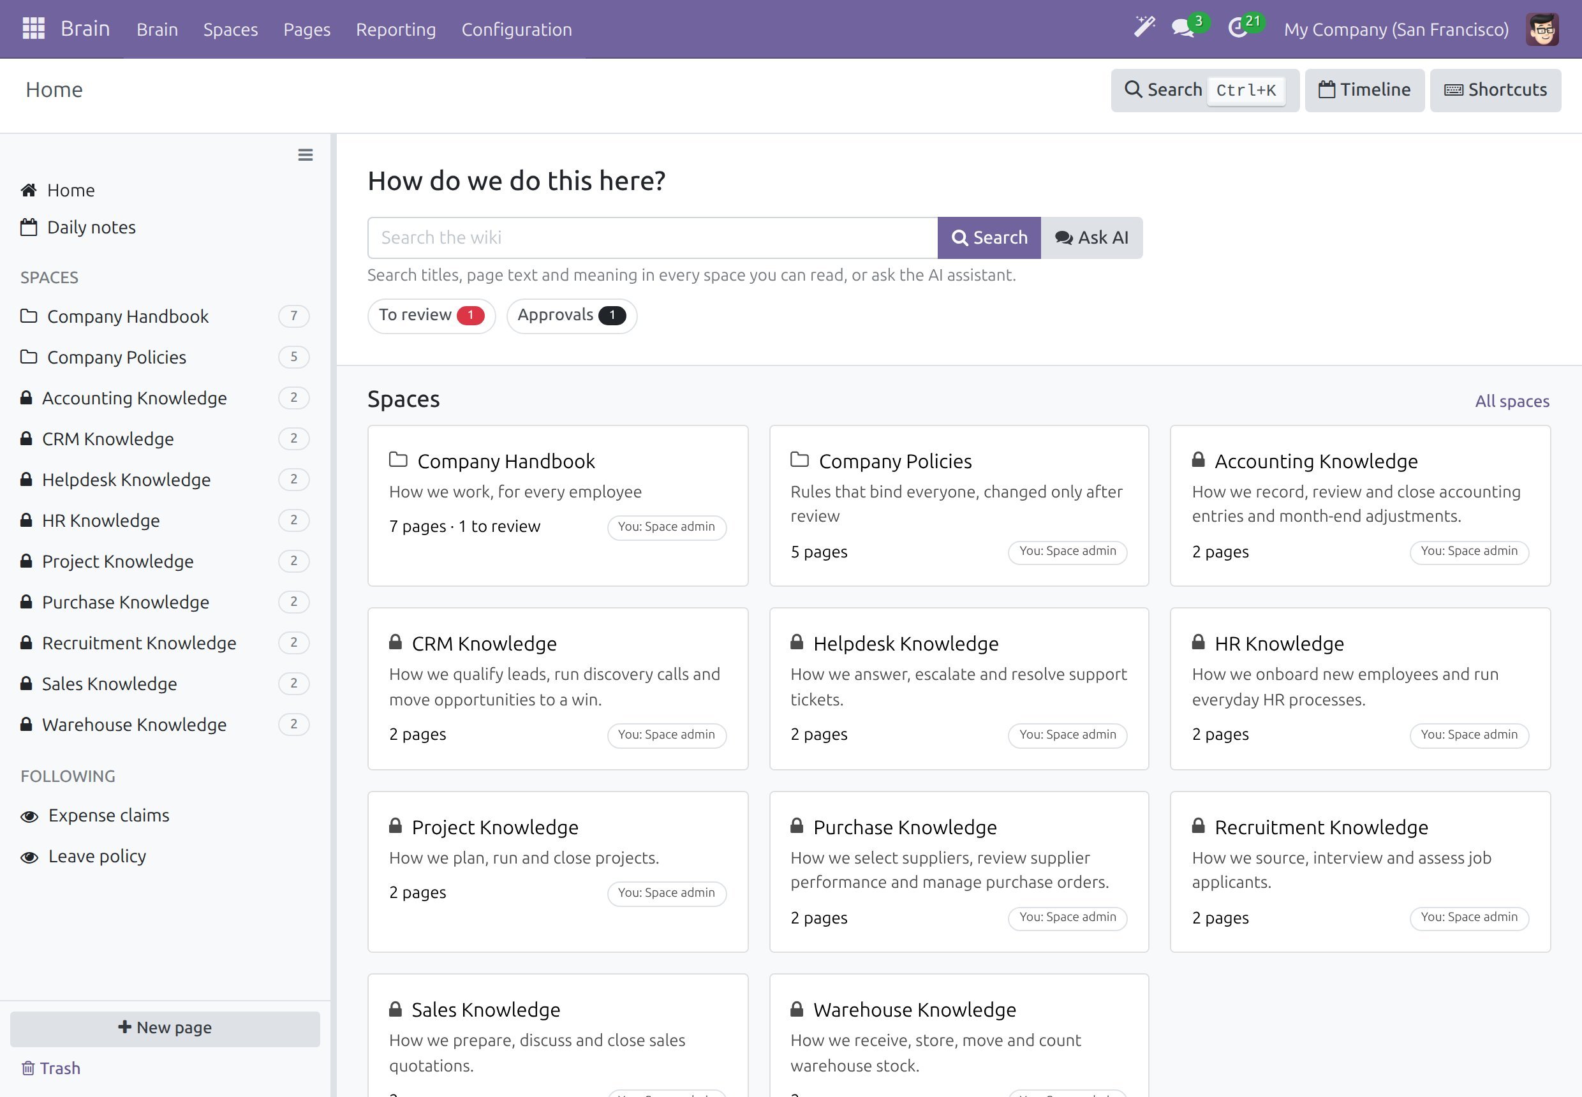Viewport: 1582px width, 1097px height.
Task: Click the purple Search button
Action: [x=989, y=238]
